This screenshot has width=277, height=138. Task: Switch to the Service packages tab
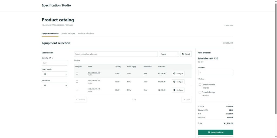tap(68, 33)
